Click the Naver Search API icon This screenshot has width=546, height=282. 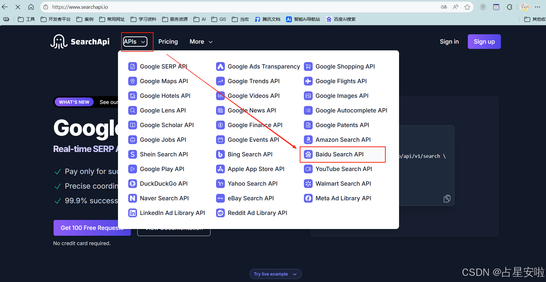(x=133, y=198)
